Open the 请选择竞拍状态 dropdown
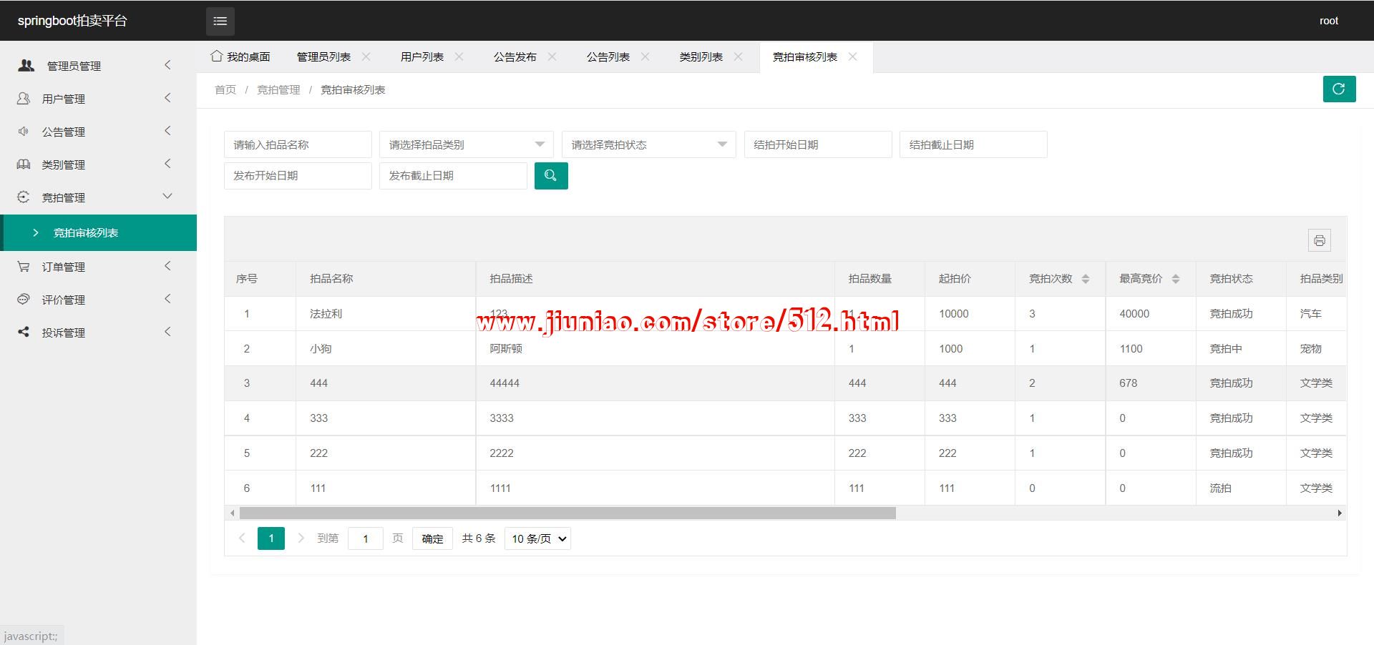Image resolution: width=1374 pixels, height=645 pixels. coord(648,144)
